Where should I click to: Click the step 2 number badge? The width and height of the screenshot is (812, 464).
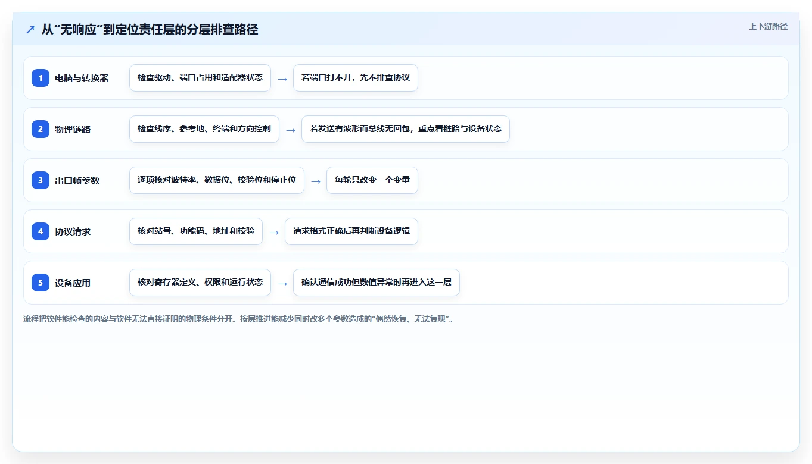[41, 128]
